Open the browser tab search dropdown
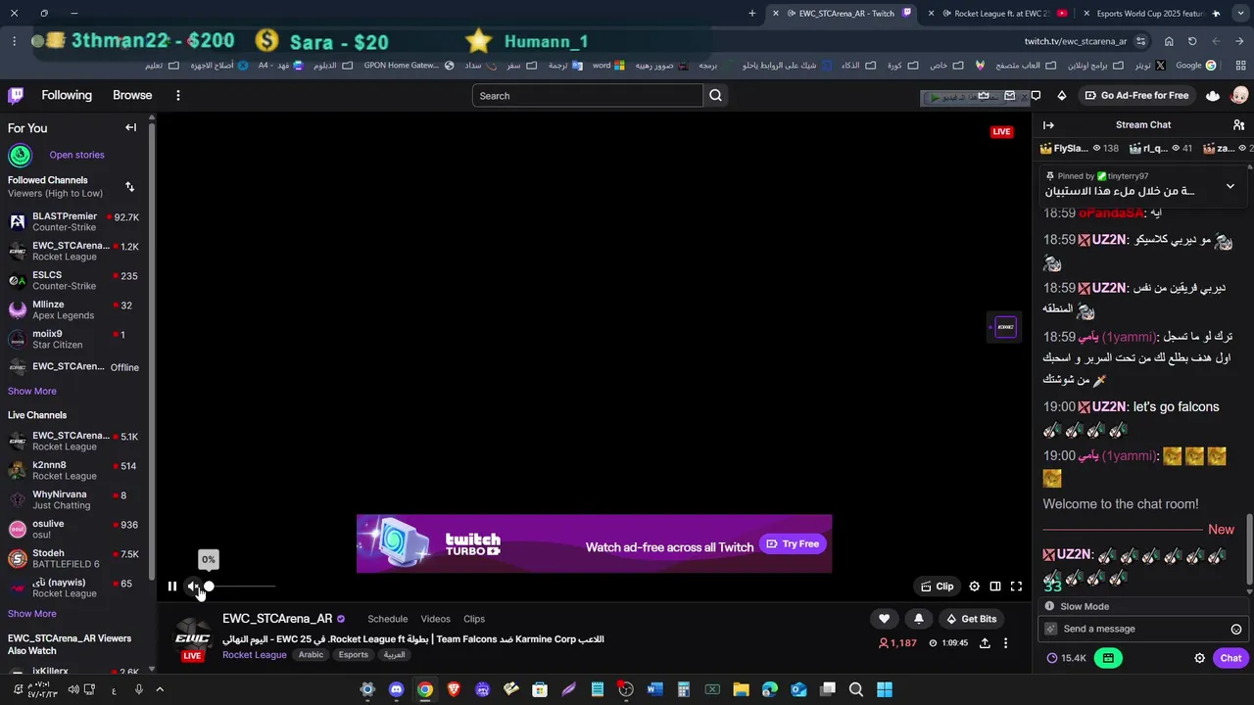 click(1240, 13)
